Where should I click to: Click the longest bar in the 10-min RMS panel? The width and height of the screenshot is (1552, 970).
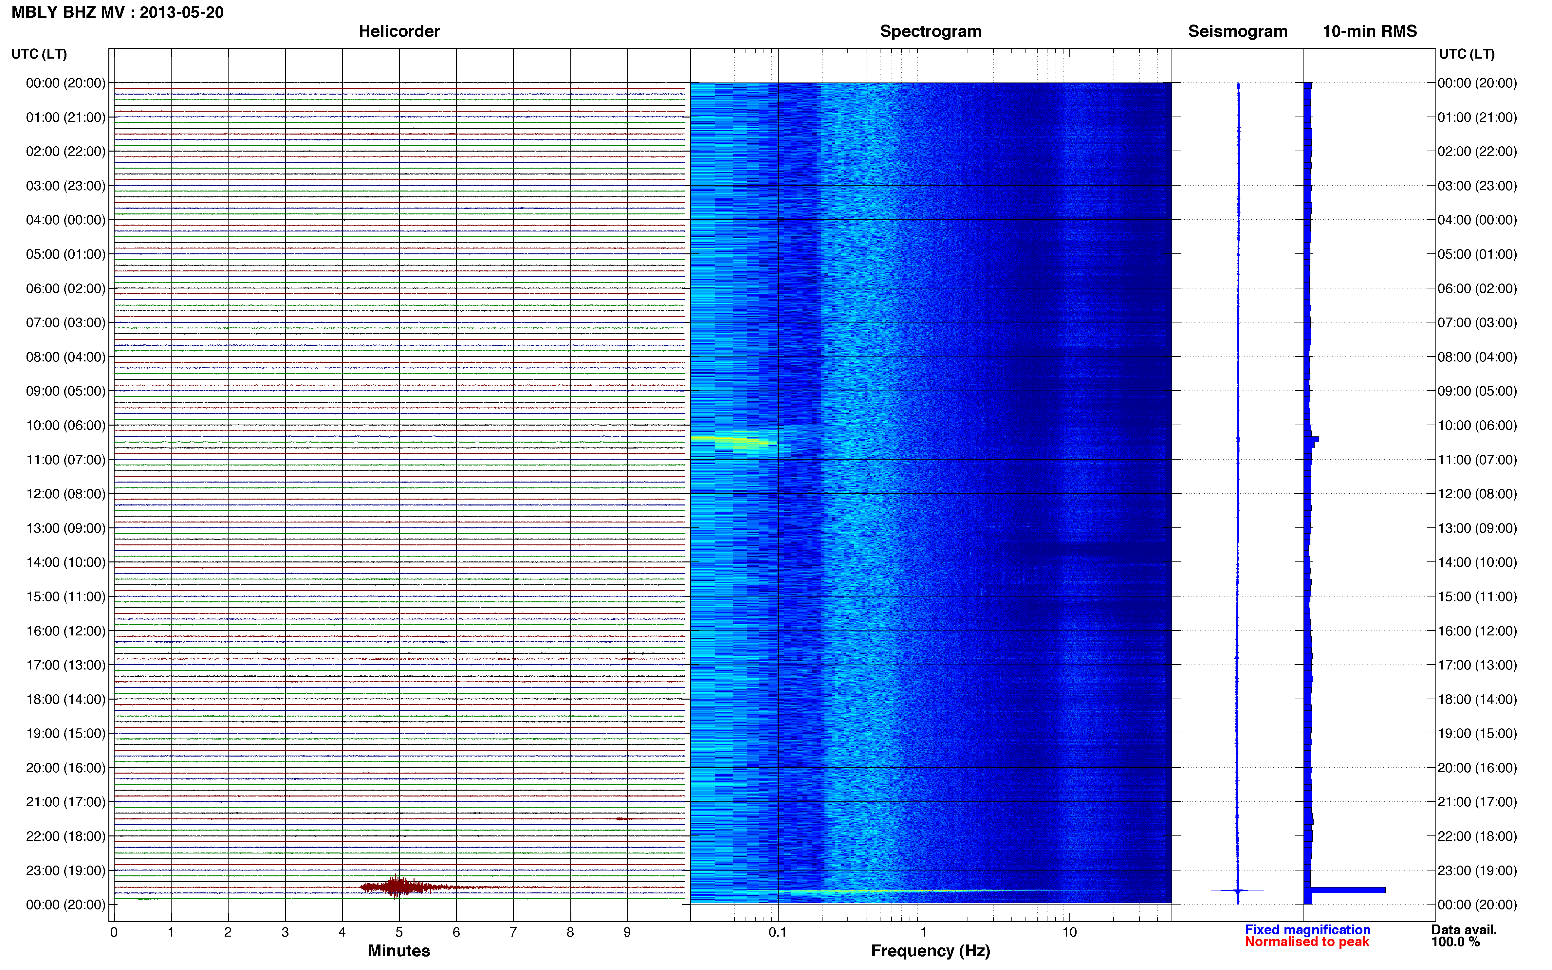tap(1347, 890)
